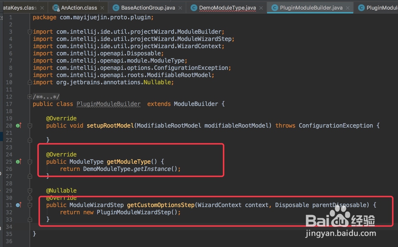Close the PluginModuleBuilder.java tab
The image size is (398, 247).
[x=347, y=7]
